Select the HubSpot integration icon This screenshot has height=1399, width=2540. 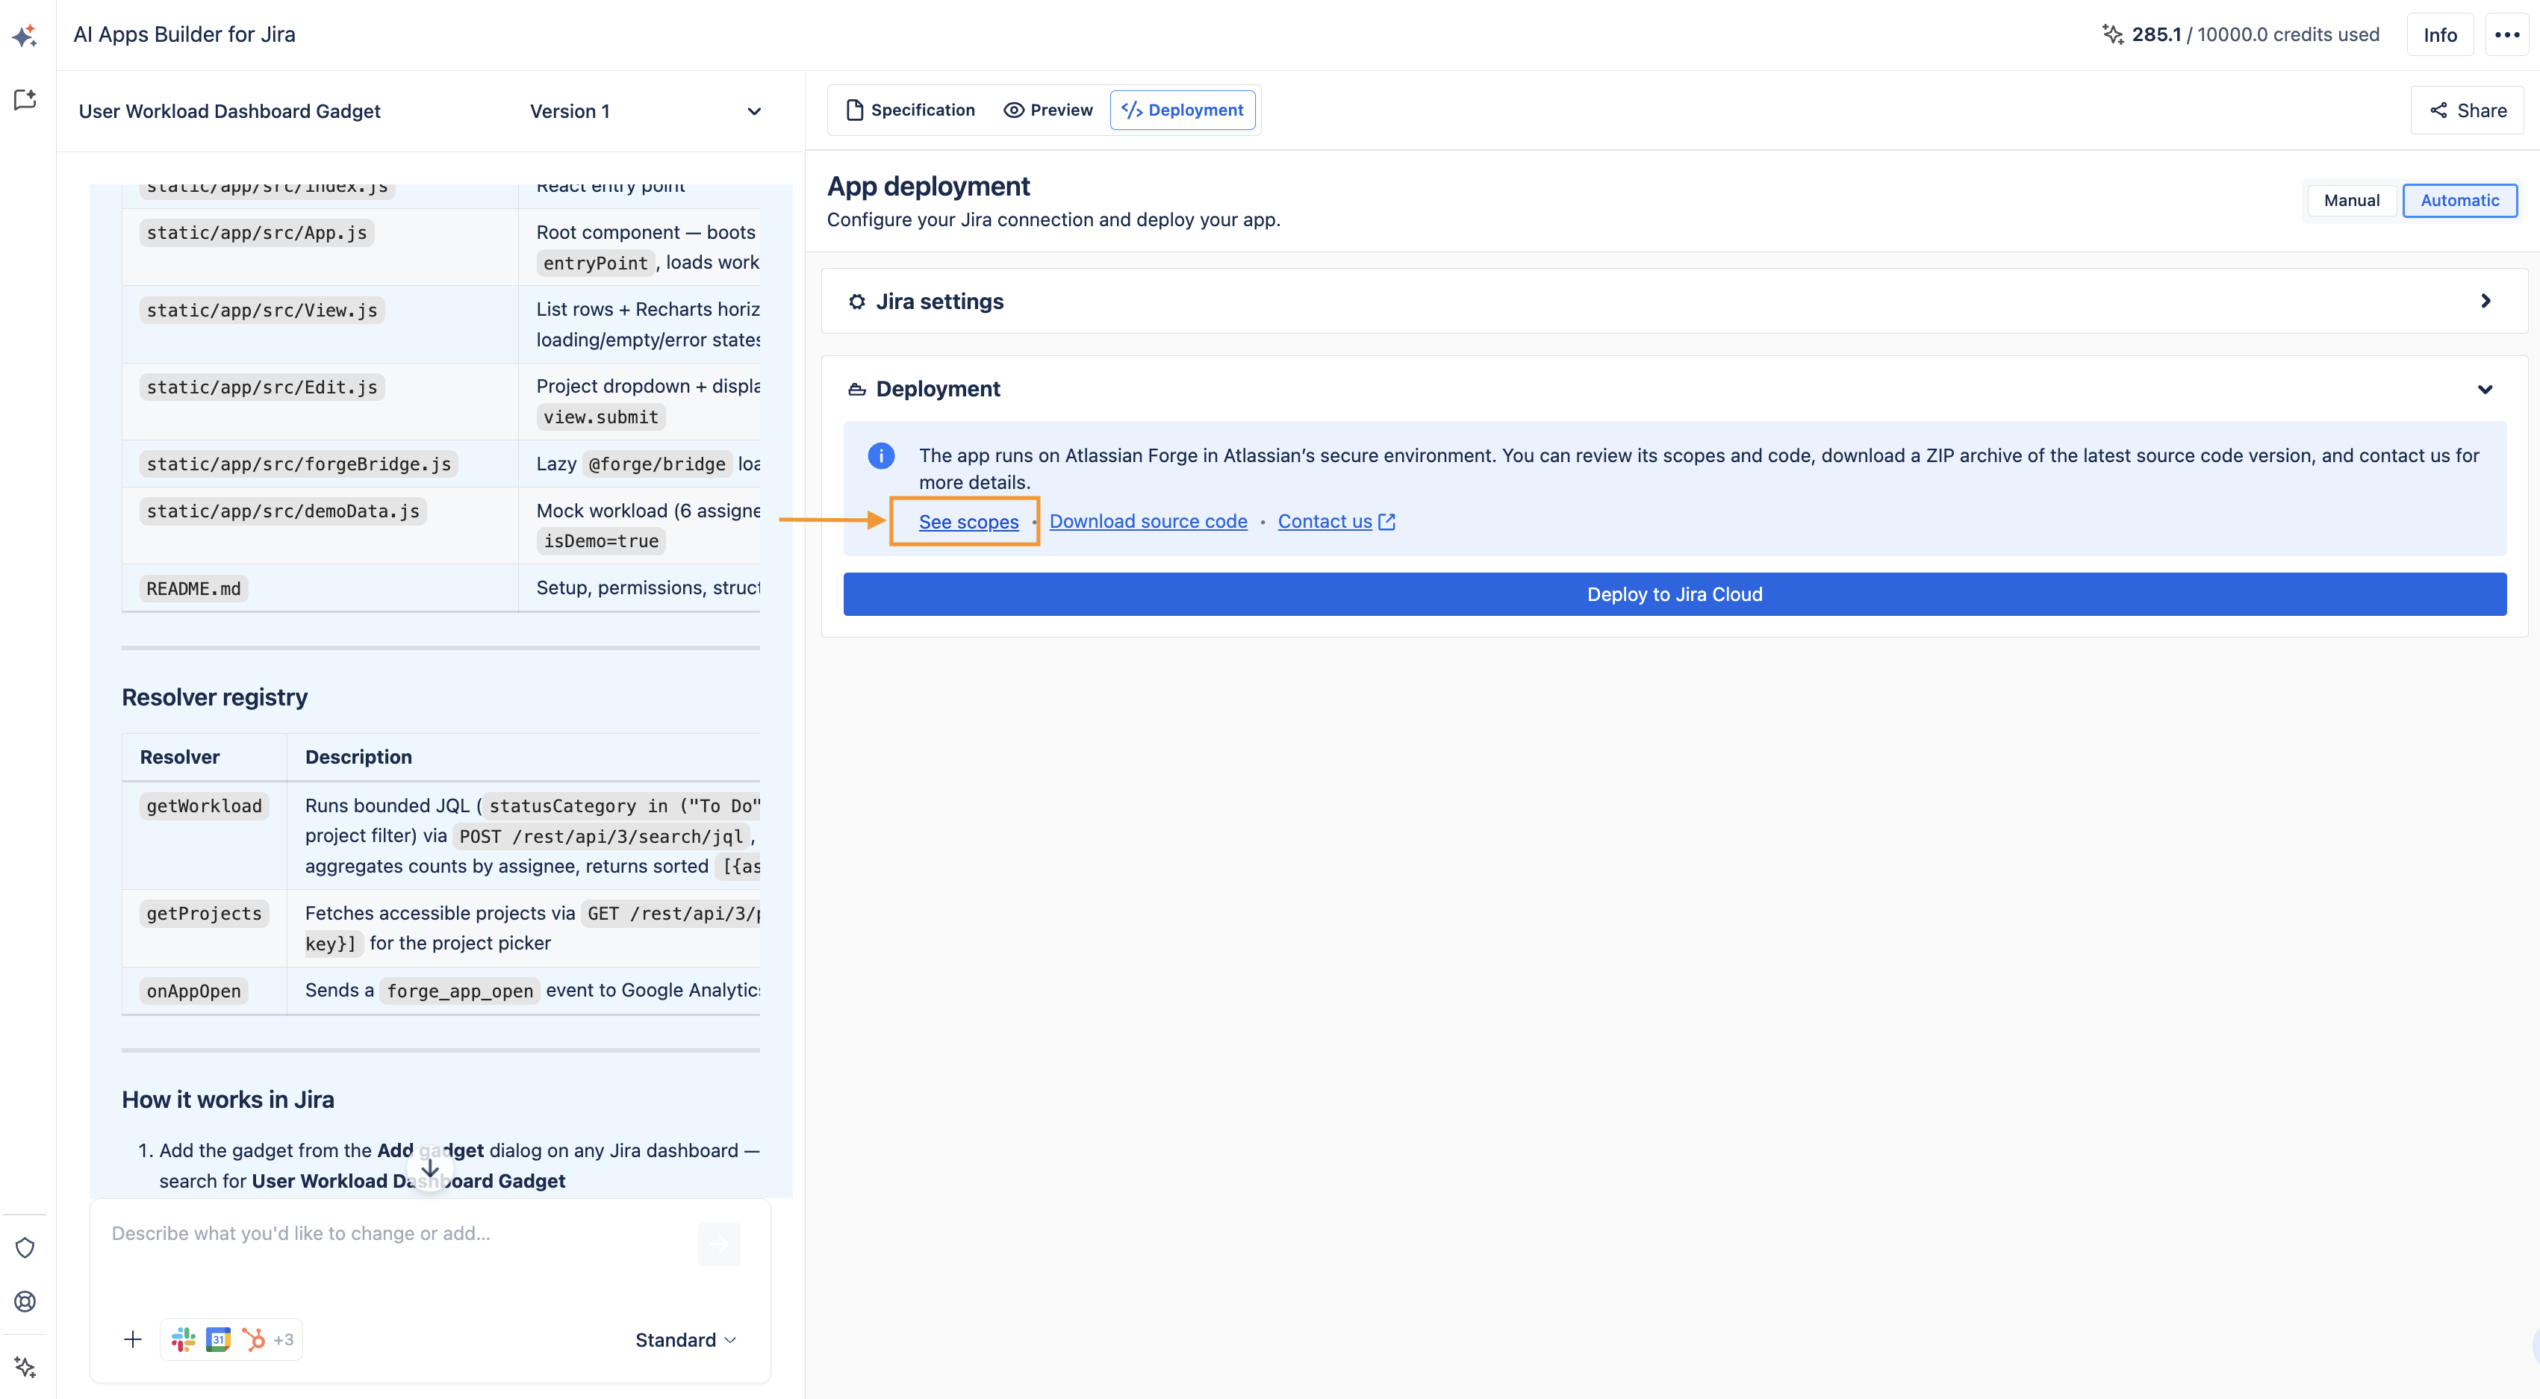[253, 1339]
